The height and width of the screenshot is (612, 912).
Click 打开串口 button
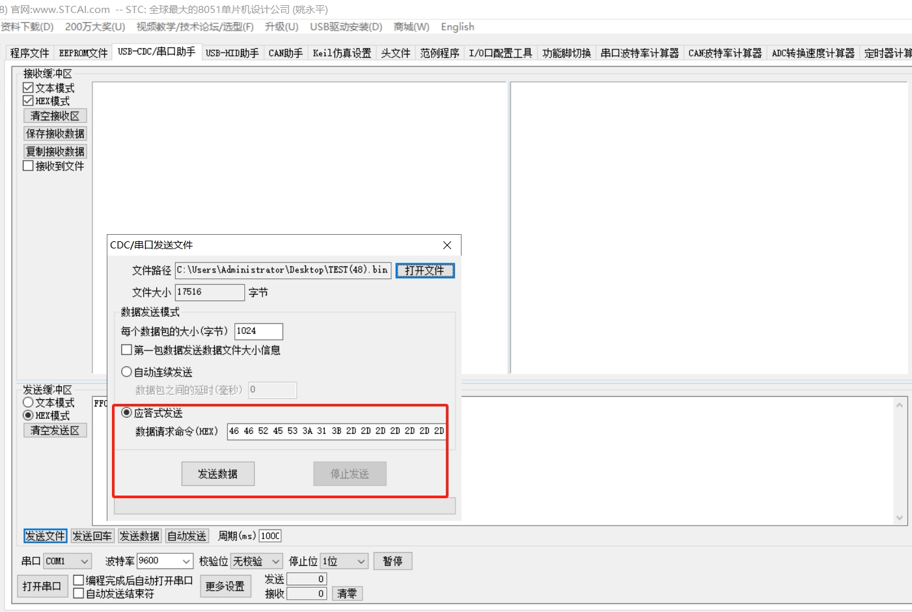coord(42,586)
